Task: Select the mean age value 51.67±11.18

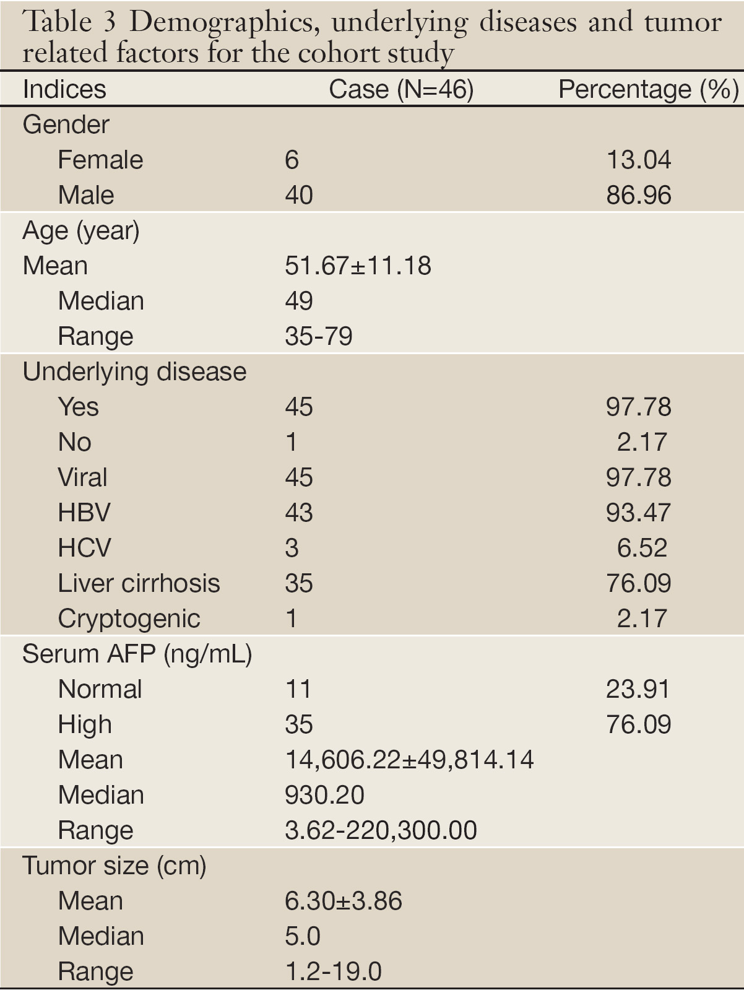Action: [x=358, y=266]
